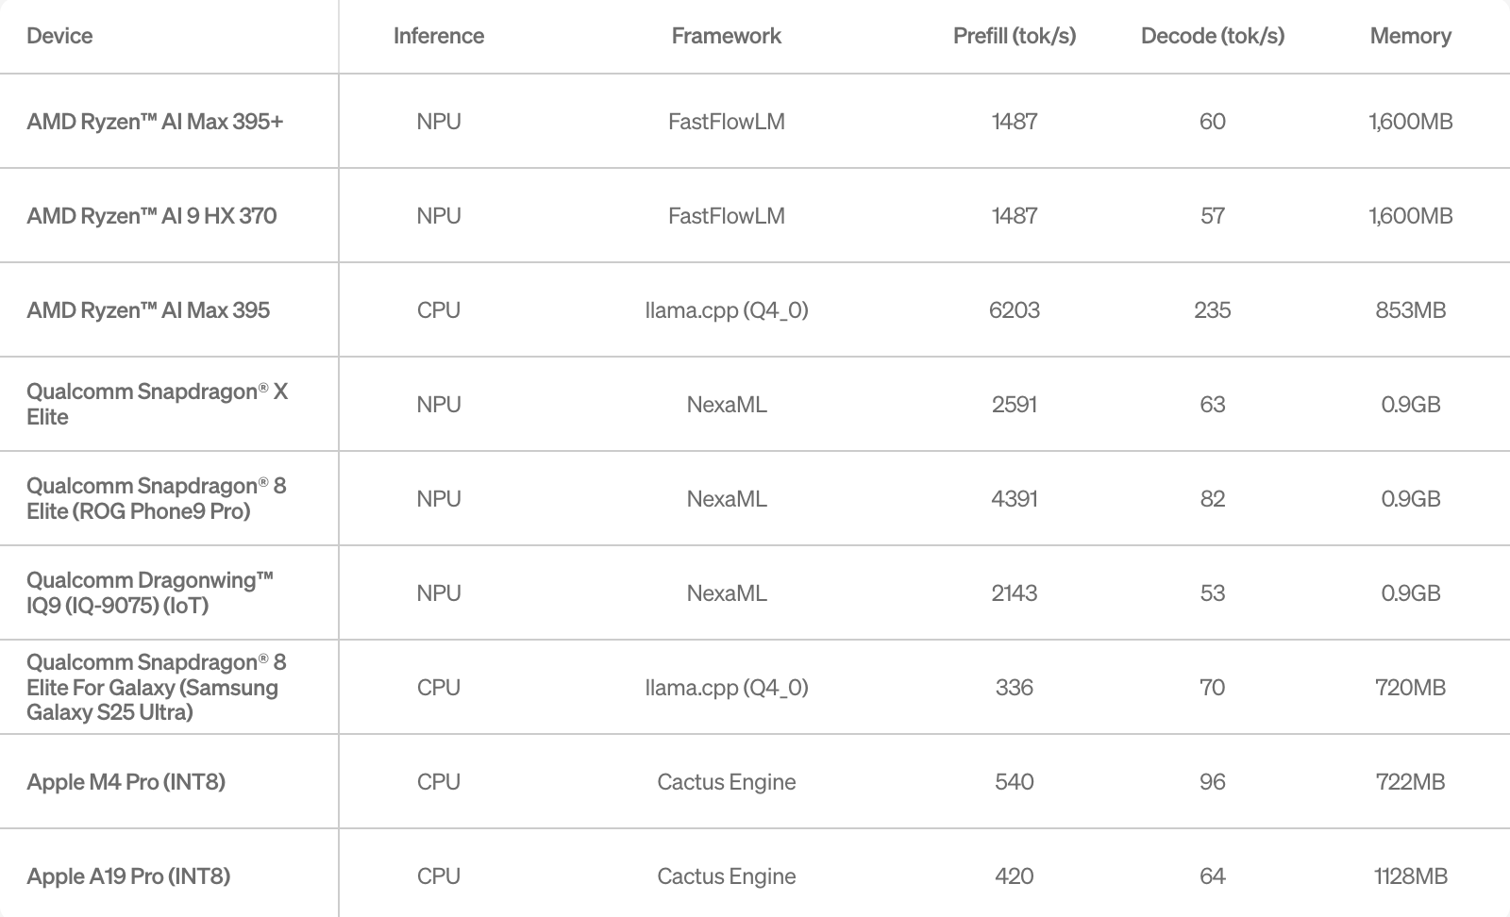Click the Inference column header

(x=439, y=36)
